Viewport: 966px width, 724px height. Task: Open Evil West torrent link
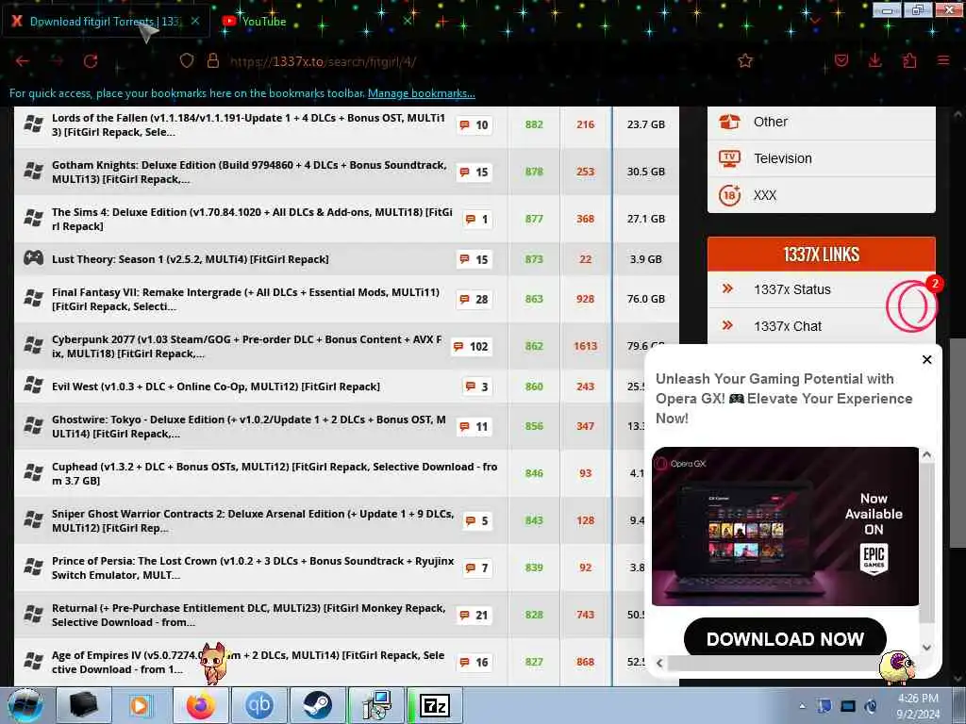[x=216, y=387]
